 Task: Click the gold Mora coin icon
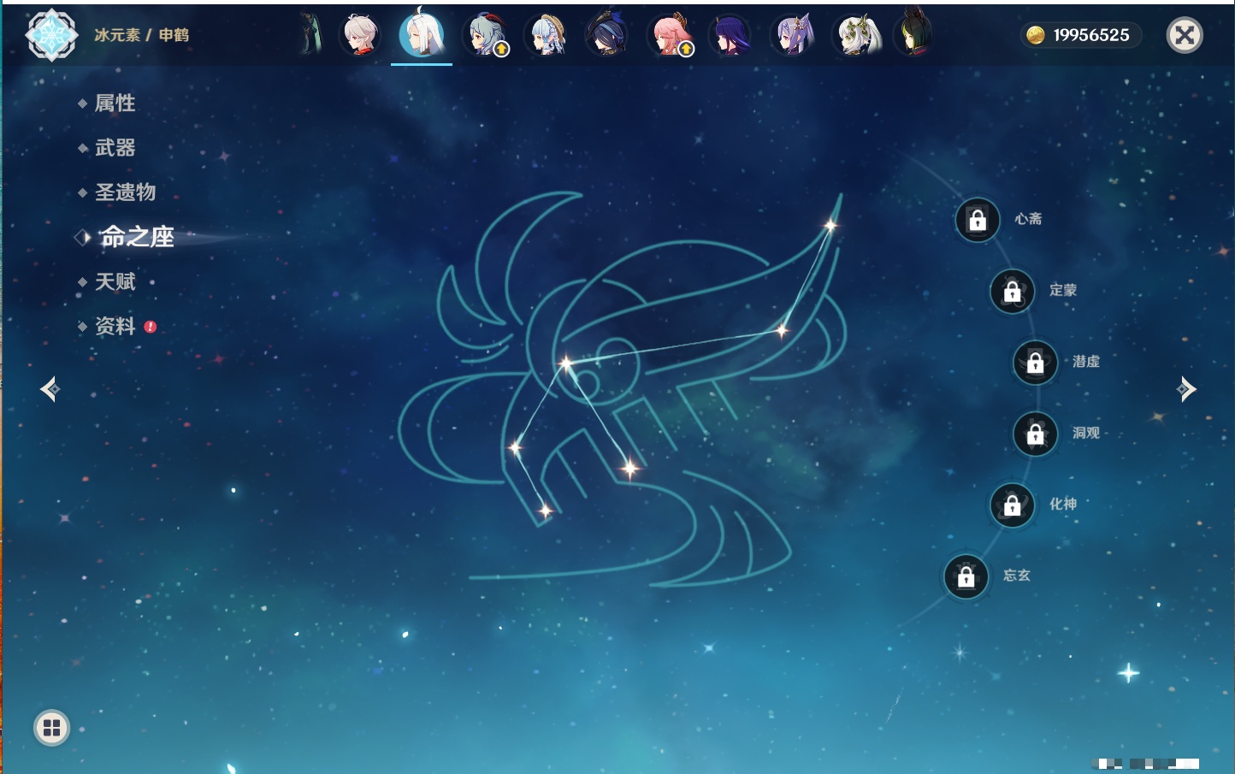coord(1036,35)
